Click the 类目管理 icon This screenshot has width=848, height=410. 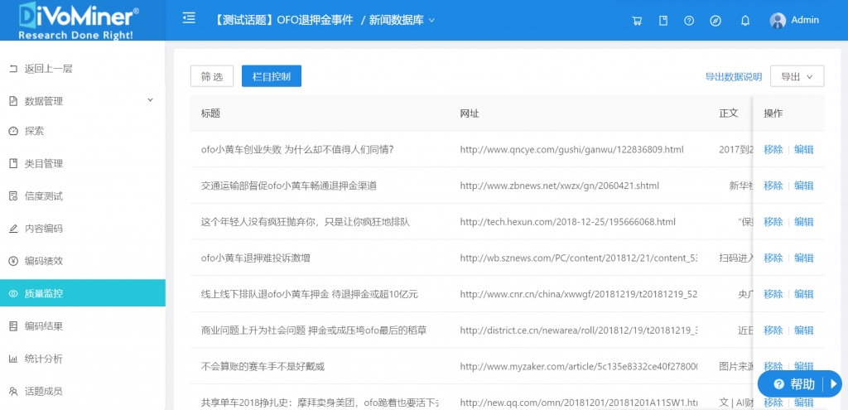13,163
